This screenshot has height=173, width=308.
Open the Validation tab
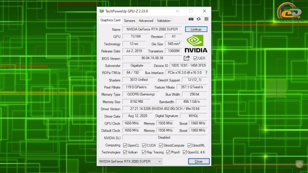click(x=164, y=21)
